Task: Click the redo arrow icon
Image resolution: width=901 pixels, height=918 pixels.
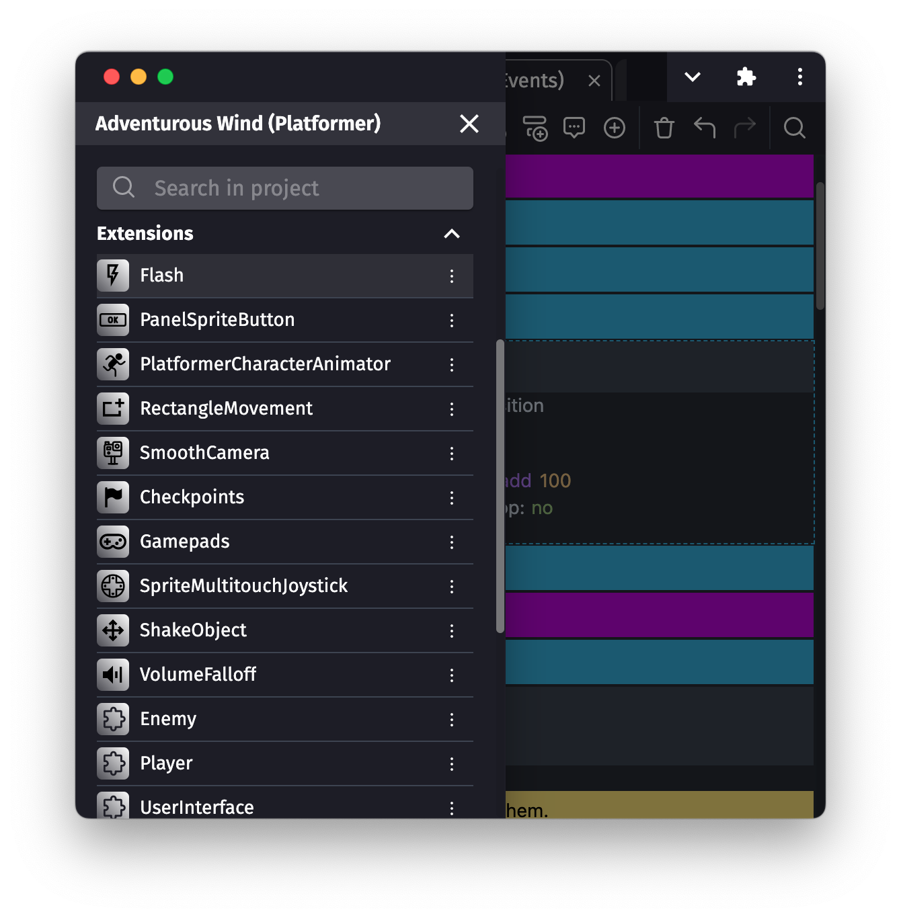Action: (x=744, y=128)
